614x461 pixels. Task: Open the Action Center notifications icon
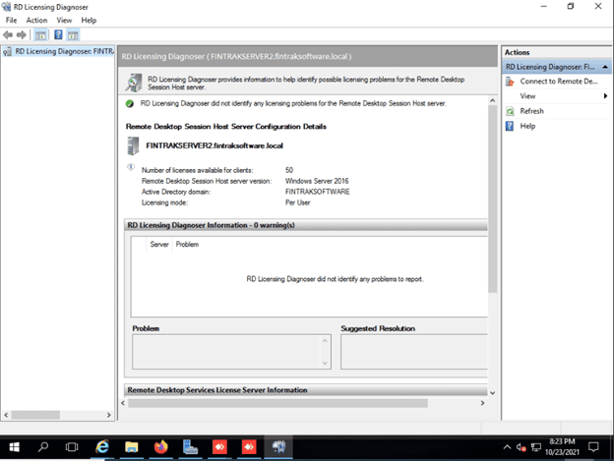[x=593, y=447]
